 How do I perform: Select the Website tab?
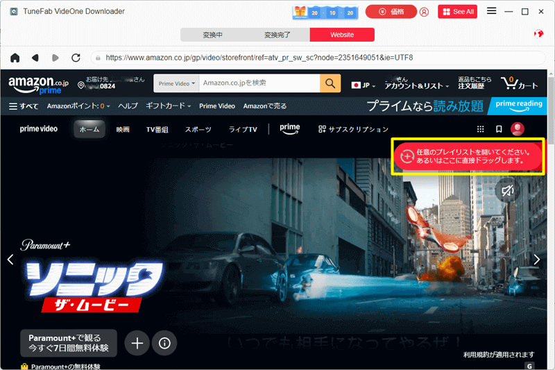(342, 35)
